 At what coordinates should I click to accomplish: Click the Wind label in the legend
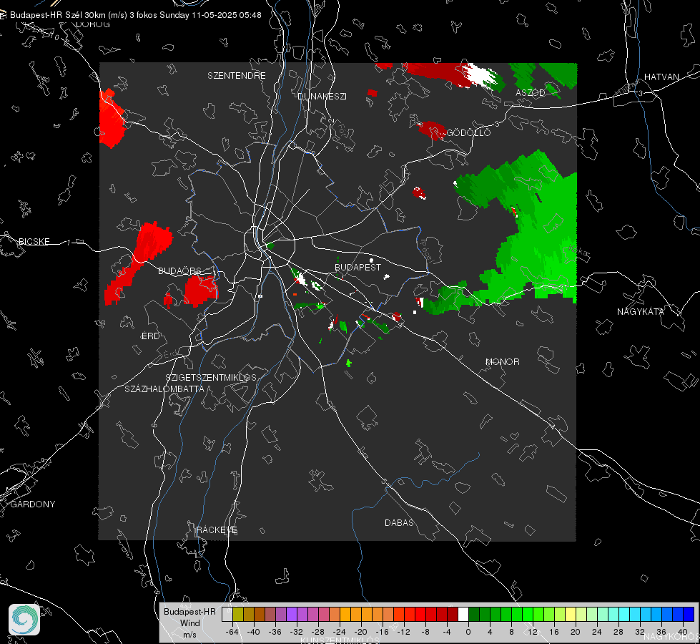[x=189, y=623]
